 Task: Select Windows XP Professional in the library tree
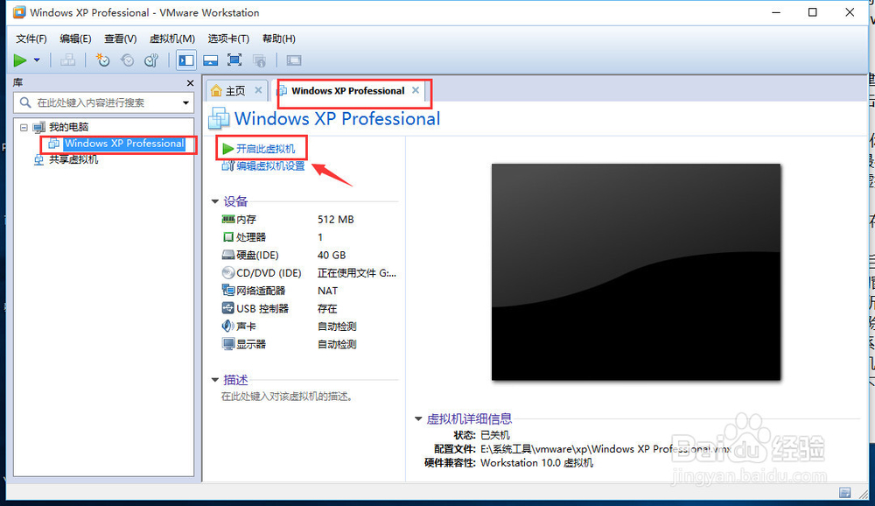[122, 144]
